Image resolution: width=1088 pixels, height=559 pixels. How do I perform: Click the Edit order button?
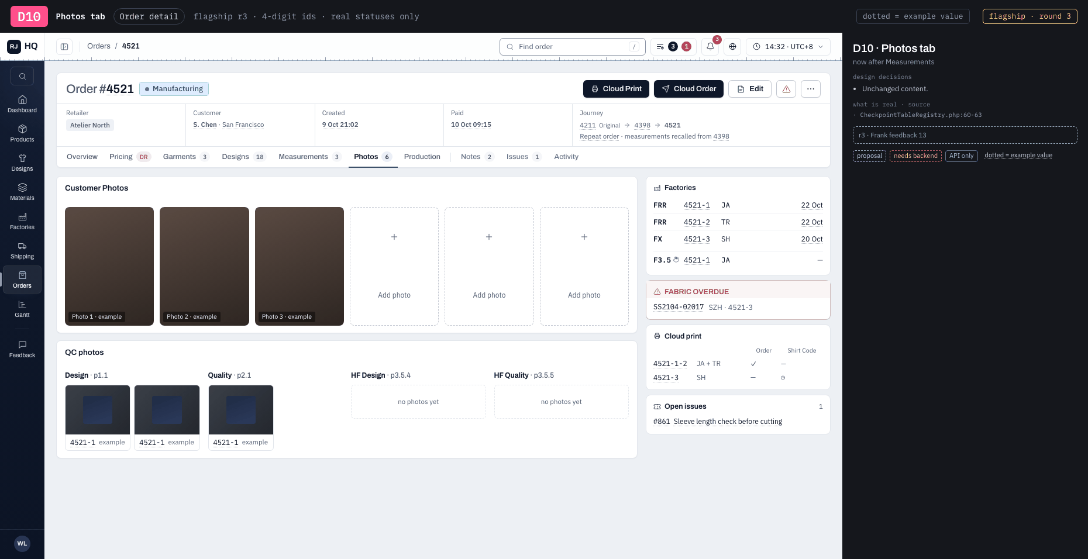[750, 89]
